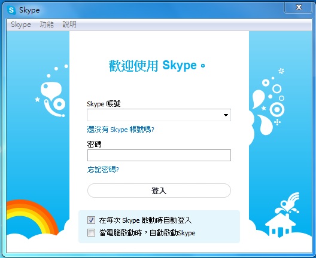Open the 功能 menu

[47, 24]
